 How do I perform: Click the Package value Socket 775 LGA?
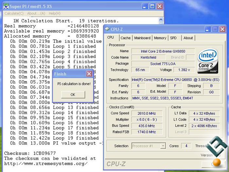coord(163,64)
